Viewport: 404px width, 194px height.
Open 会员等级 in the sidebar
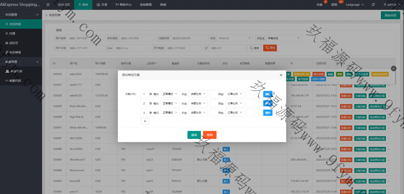(x=15, y=52)
